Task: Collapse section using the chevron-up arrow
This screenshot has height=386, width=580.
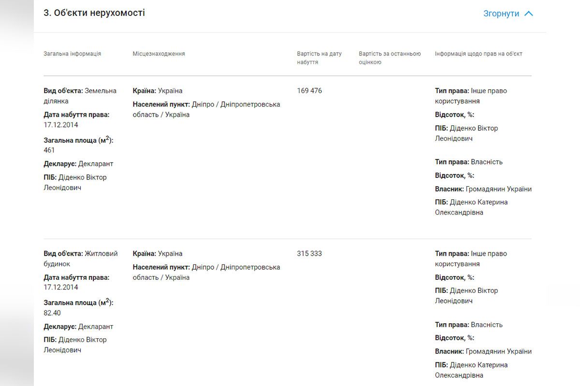Action: coord(529,14)
